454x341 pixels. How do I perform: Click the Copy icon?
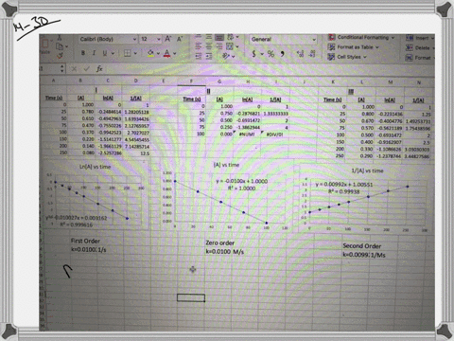click(x=60, y=46)
